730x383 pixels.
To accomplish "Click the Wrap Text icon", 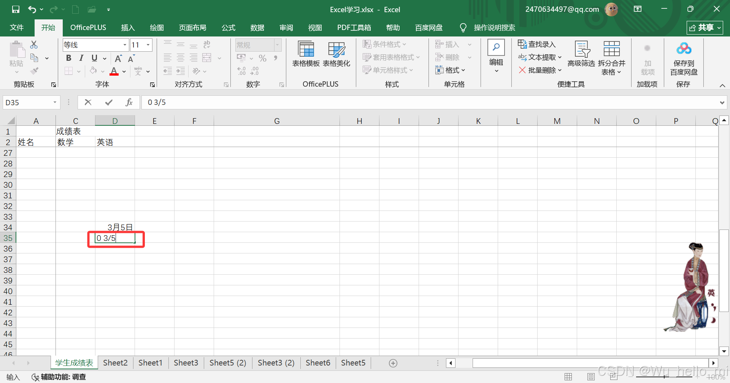I will pos(207,44).
